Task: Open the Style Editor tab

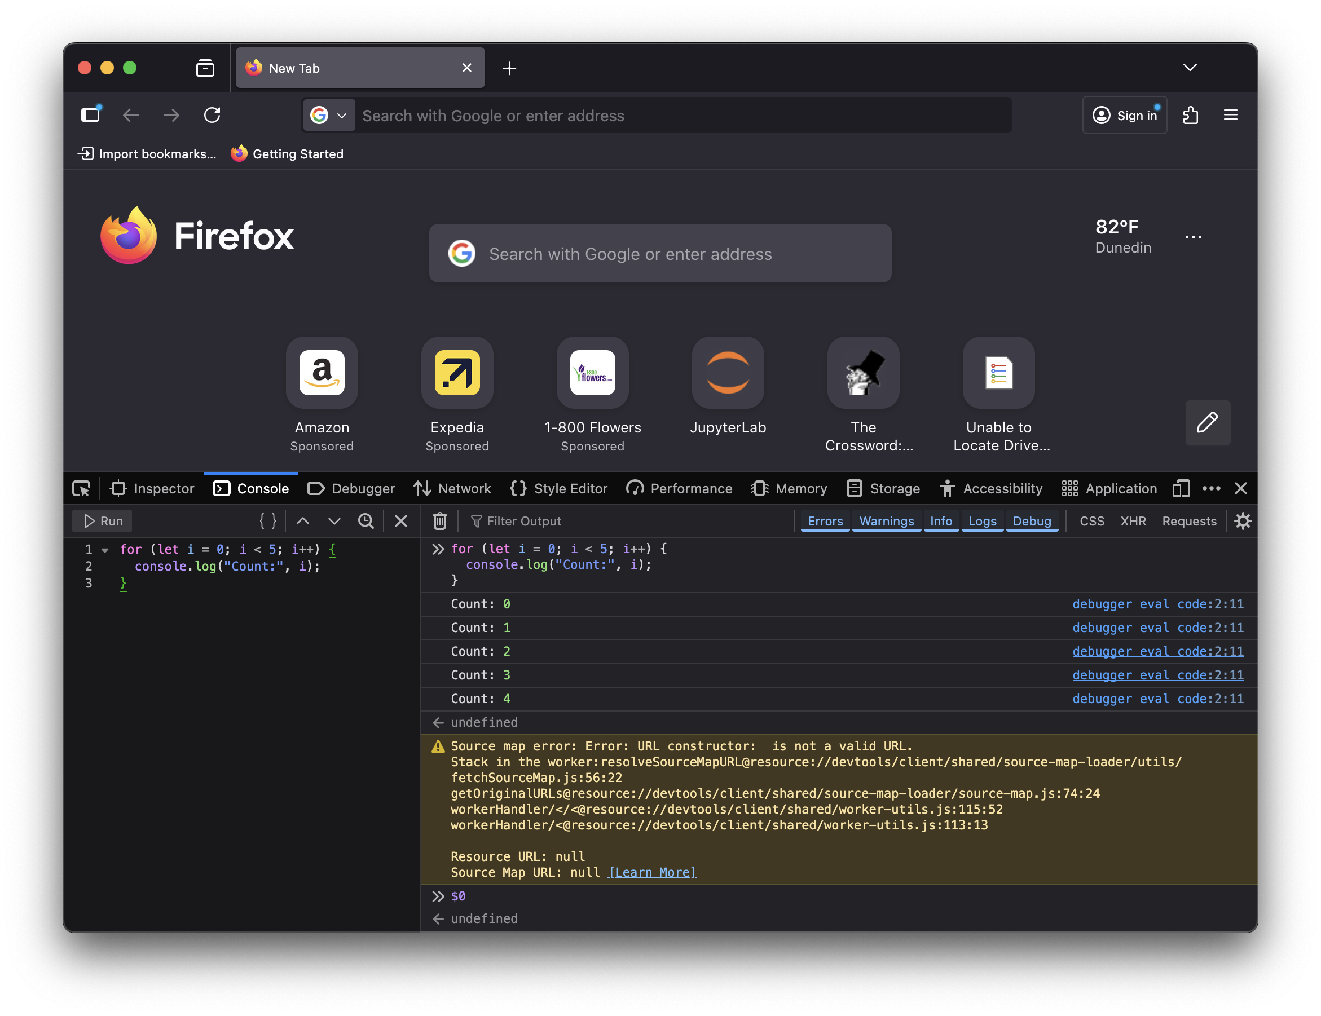Action: (559, 488)
